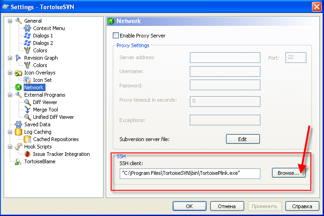Collapse the Log Caching tree node
Screen dimensions: 324x216
pos(10,132)
